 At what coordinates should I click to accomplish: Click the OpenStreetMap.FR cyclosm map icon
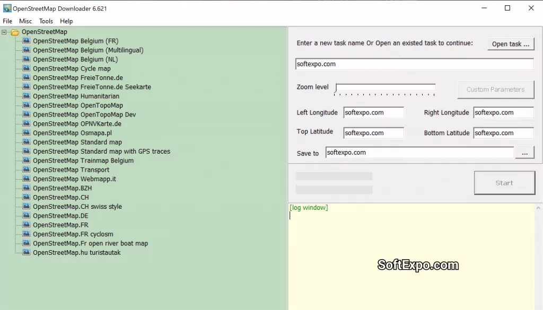coord(26,234)
